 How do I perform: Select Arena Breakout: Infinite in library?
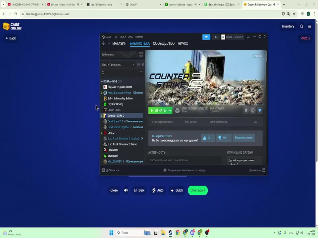(x=122, y=93)
